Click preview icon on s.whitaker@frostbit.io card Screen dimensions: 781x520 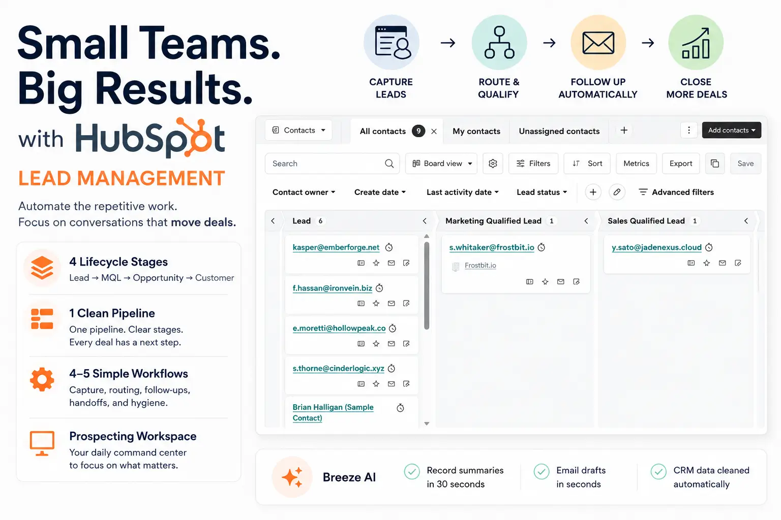[530, 282]
